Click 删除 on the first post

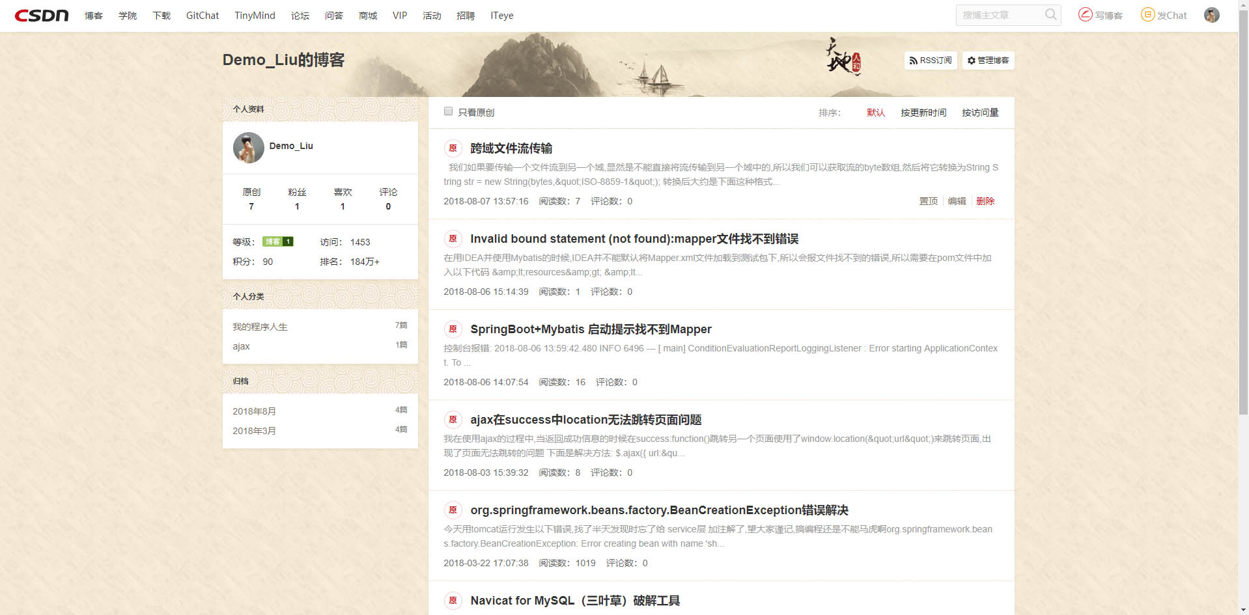point(985,201)
